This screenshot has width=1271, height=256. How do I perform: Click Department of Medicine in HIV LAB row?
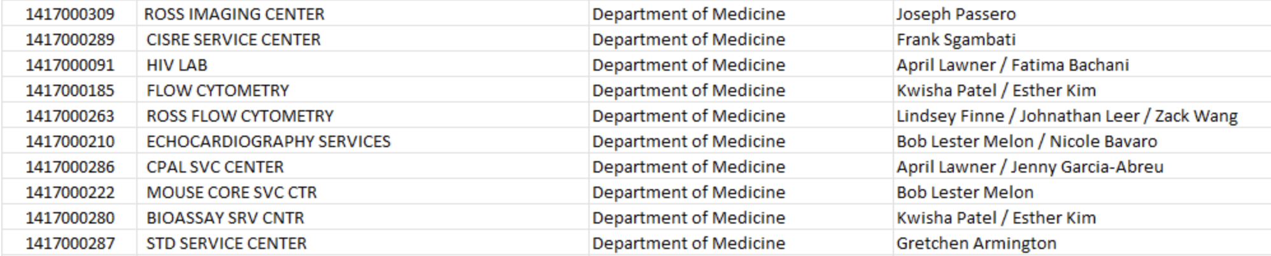688,65
